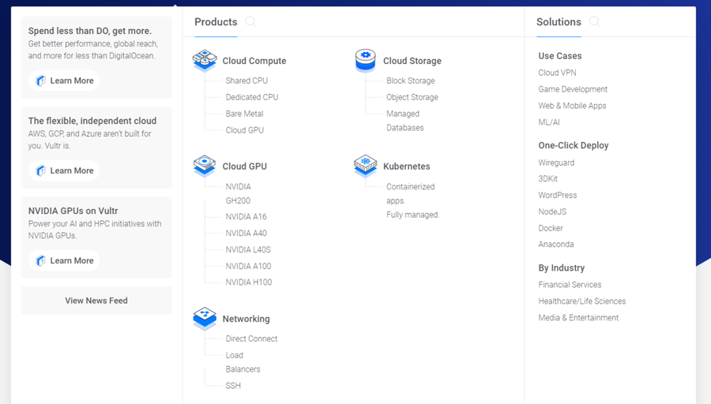
Task: Click 'The flexible, independent cloud' headline
Action: (x=92, y=121)
